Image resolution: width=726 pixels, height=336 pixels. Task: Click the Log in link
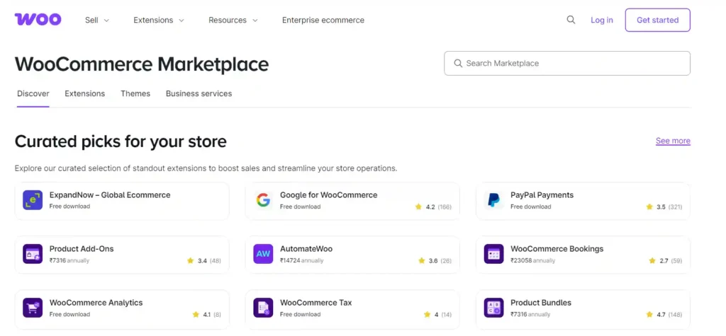click(601, 21)
